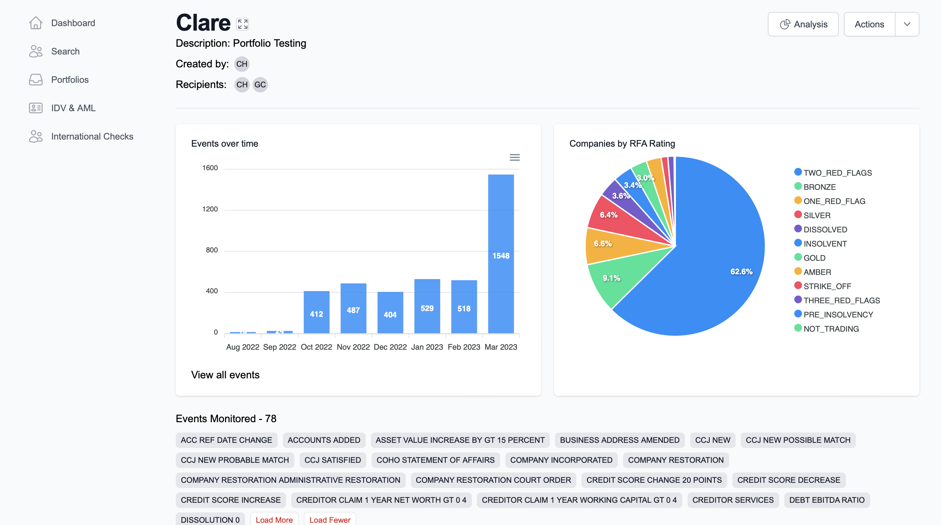941x525 pixels.
Task: Click the Analysis button
Action: [x=803, y=24]
